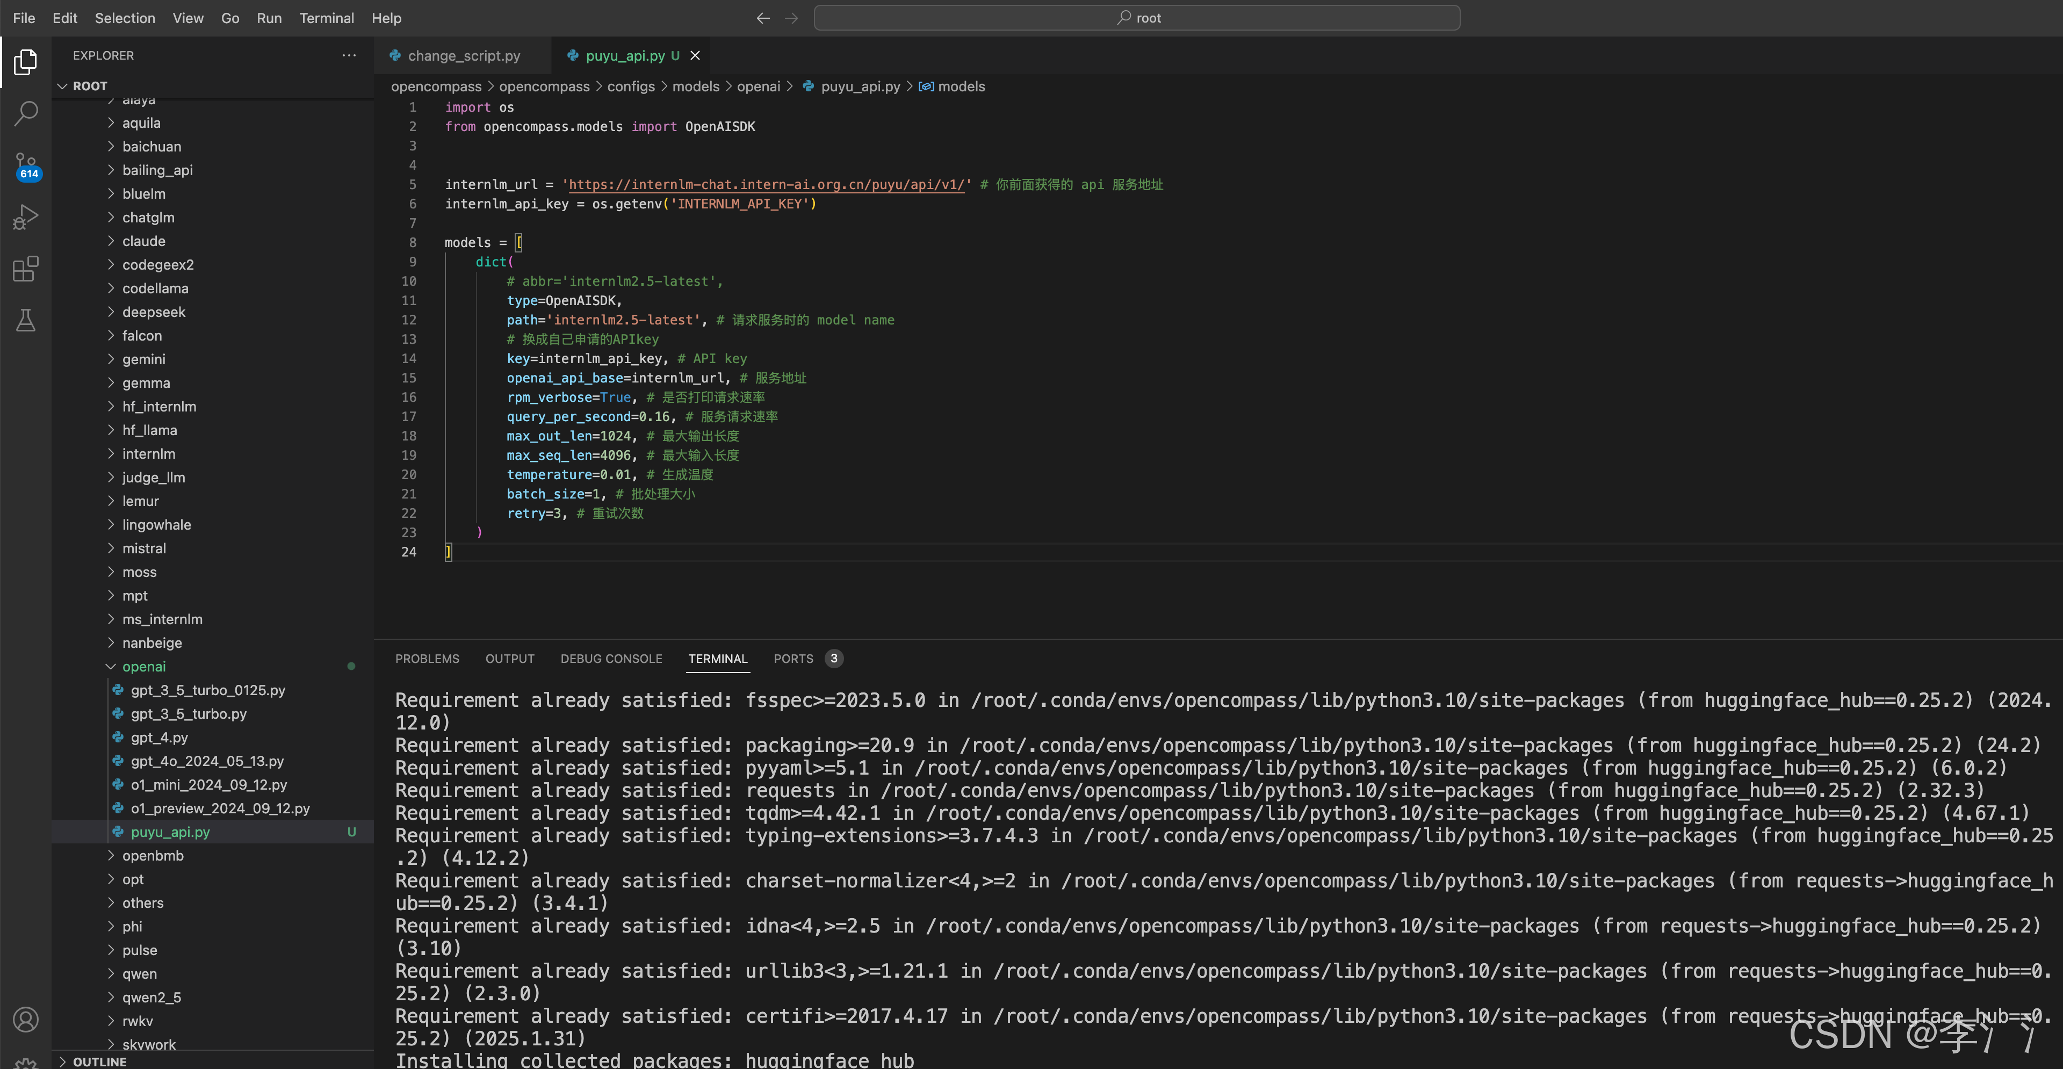Image resolution: width=2063 pixels, height=1069 pixels.
Task: Click the root command center search box
Action: pos(1136,18)
